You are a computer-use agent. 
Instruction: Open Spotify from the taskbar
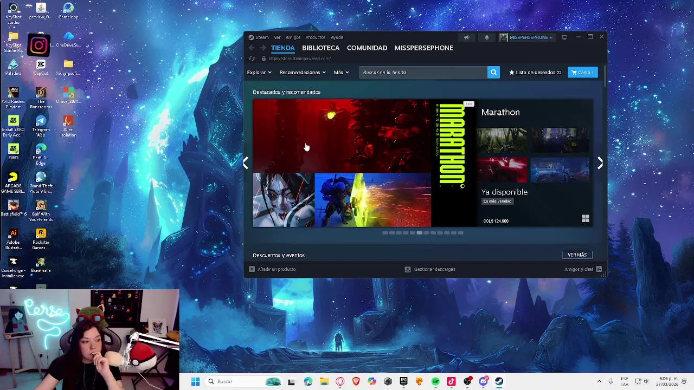coord(435,381)
